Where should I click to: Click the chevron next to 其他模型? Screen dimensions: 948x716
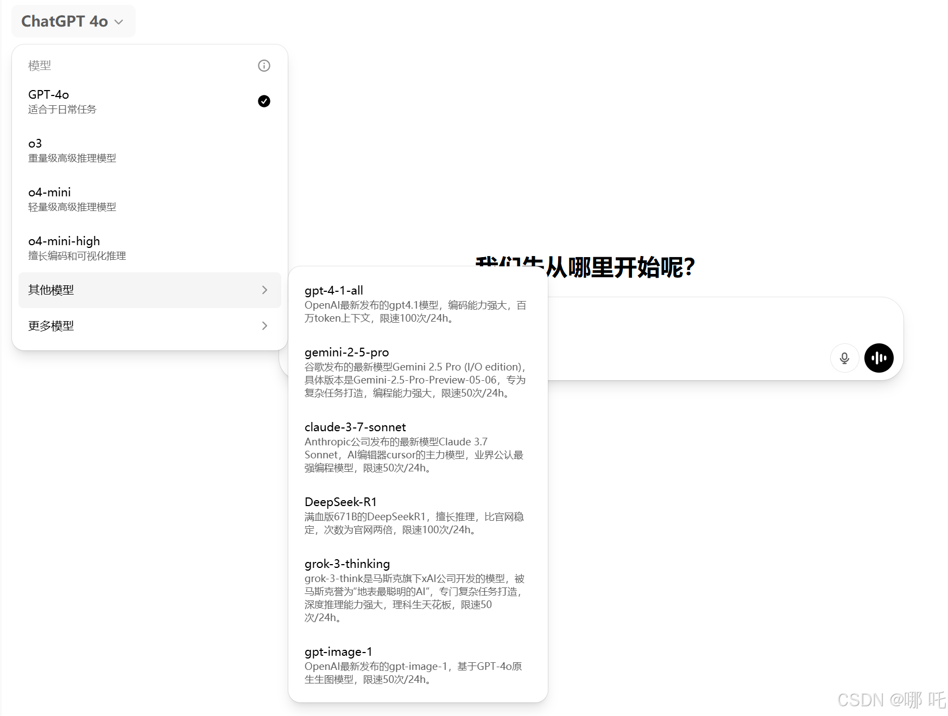(x=264, y=290)
